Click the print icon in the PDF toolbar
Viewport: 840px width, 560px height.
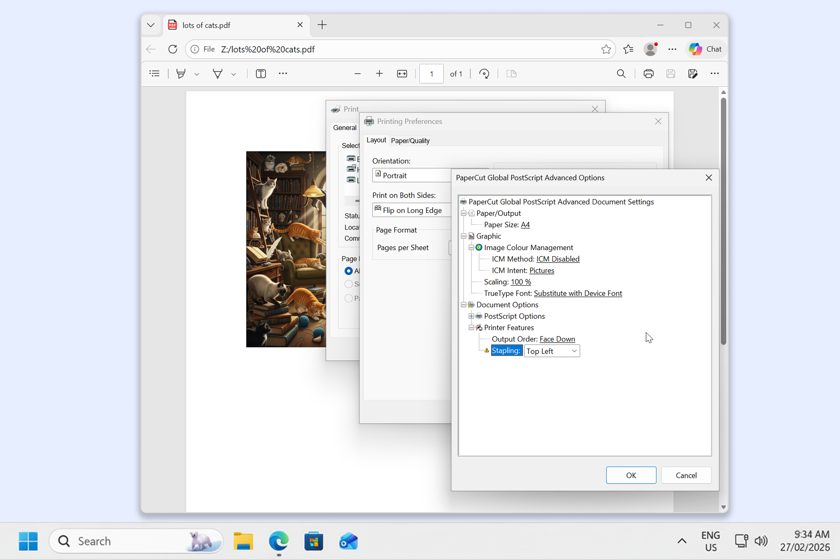[649, 73]
